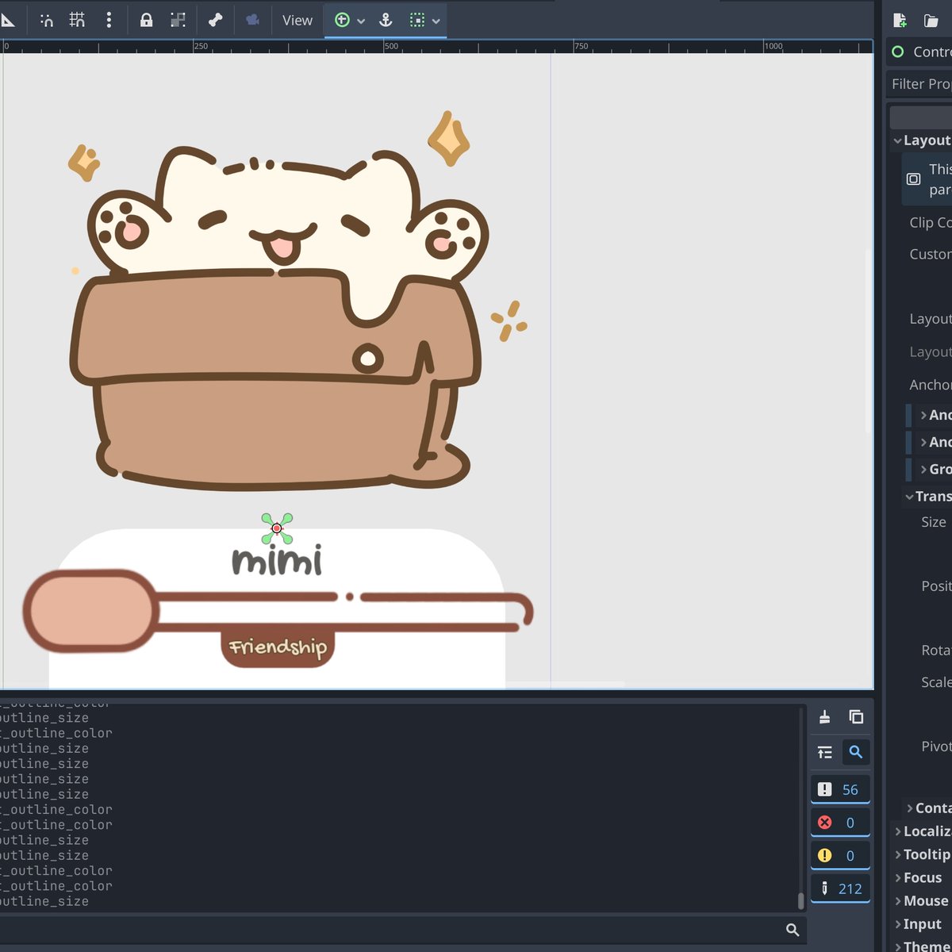Select the Move/Select tool in the toolbar
The height and width of the screenshot is (952, 952).
coord(10,20)
